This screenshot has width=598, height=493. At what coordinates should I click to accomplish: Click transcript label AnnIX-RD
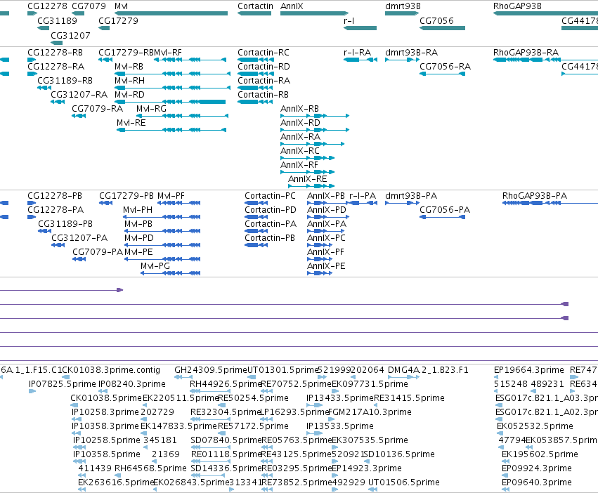(x=300, y=123)
